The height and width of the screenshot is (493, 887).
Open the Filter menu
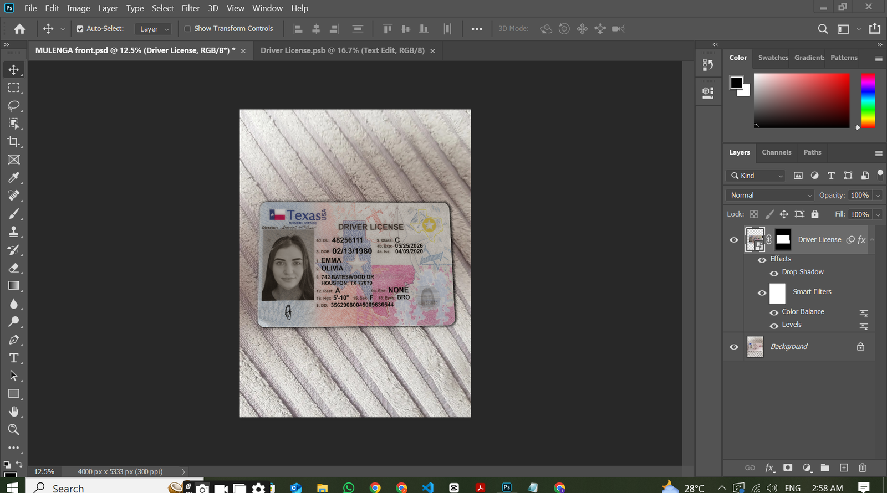(x=191, y=8)
